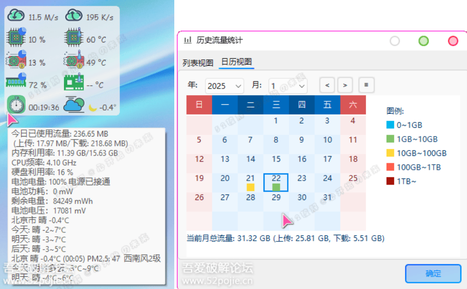The image size is (467, 289).
Task: Click the 72 % memory usage value
Action: 37,85
